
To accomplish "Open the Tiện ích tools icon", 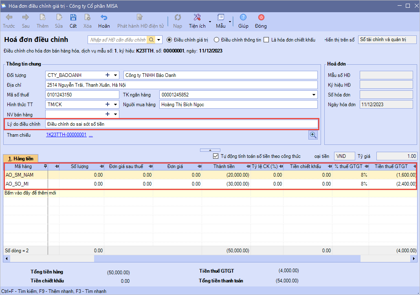I will pyautogui.click(x=197, y=17).
